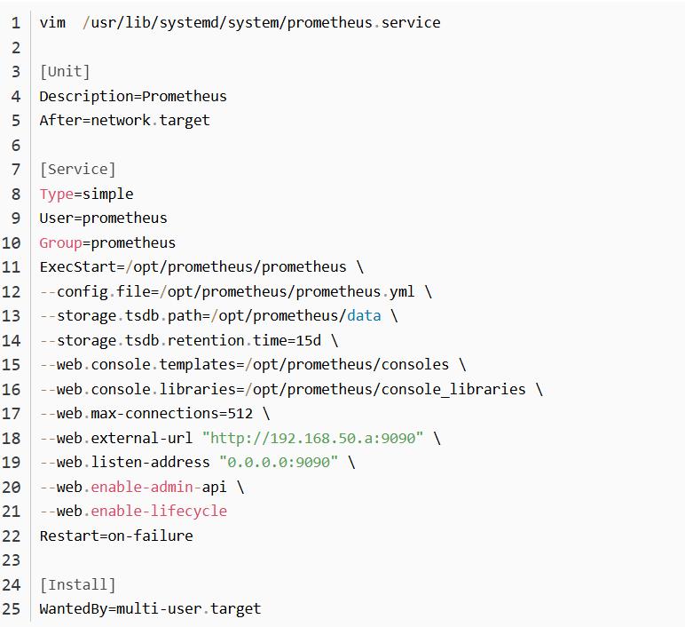The image size is (685, 627).
Task: Click the enable-lifecycle option text
Action: pyautogui.click(x=159, y=512)
